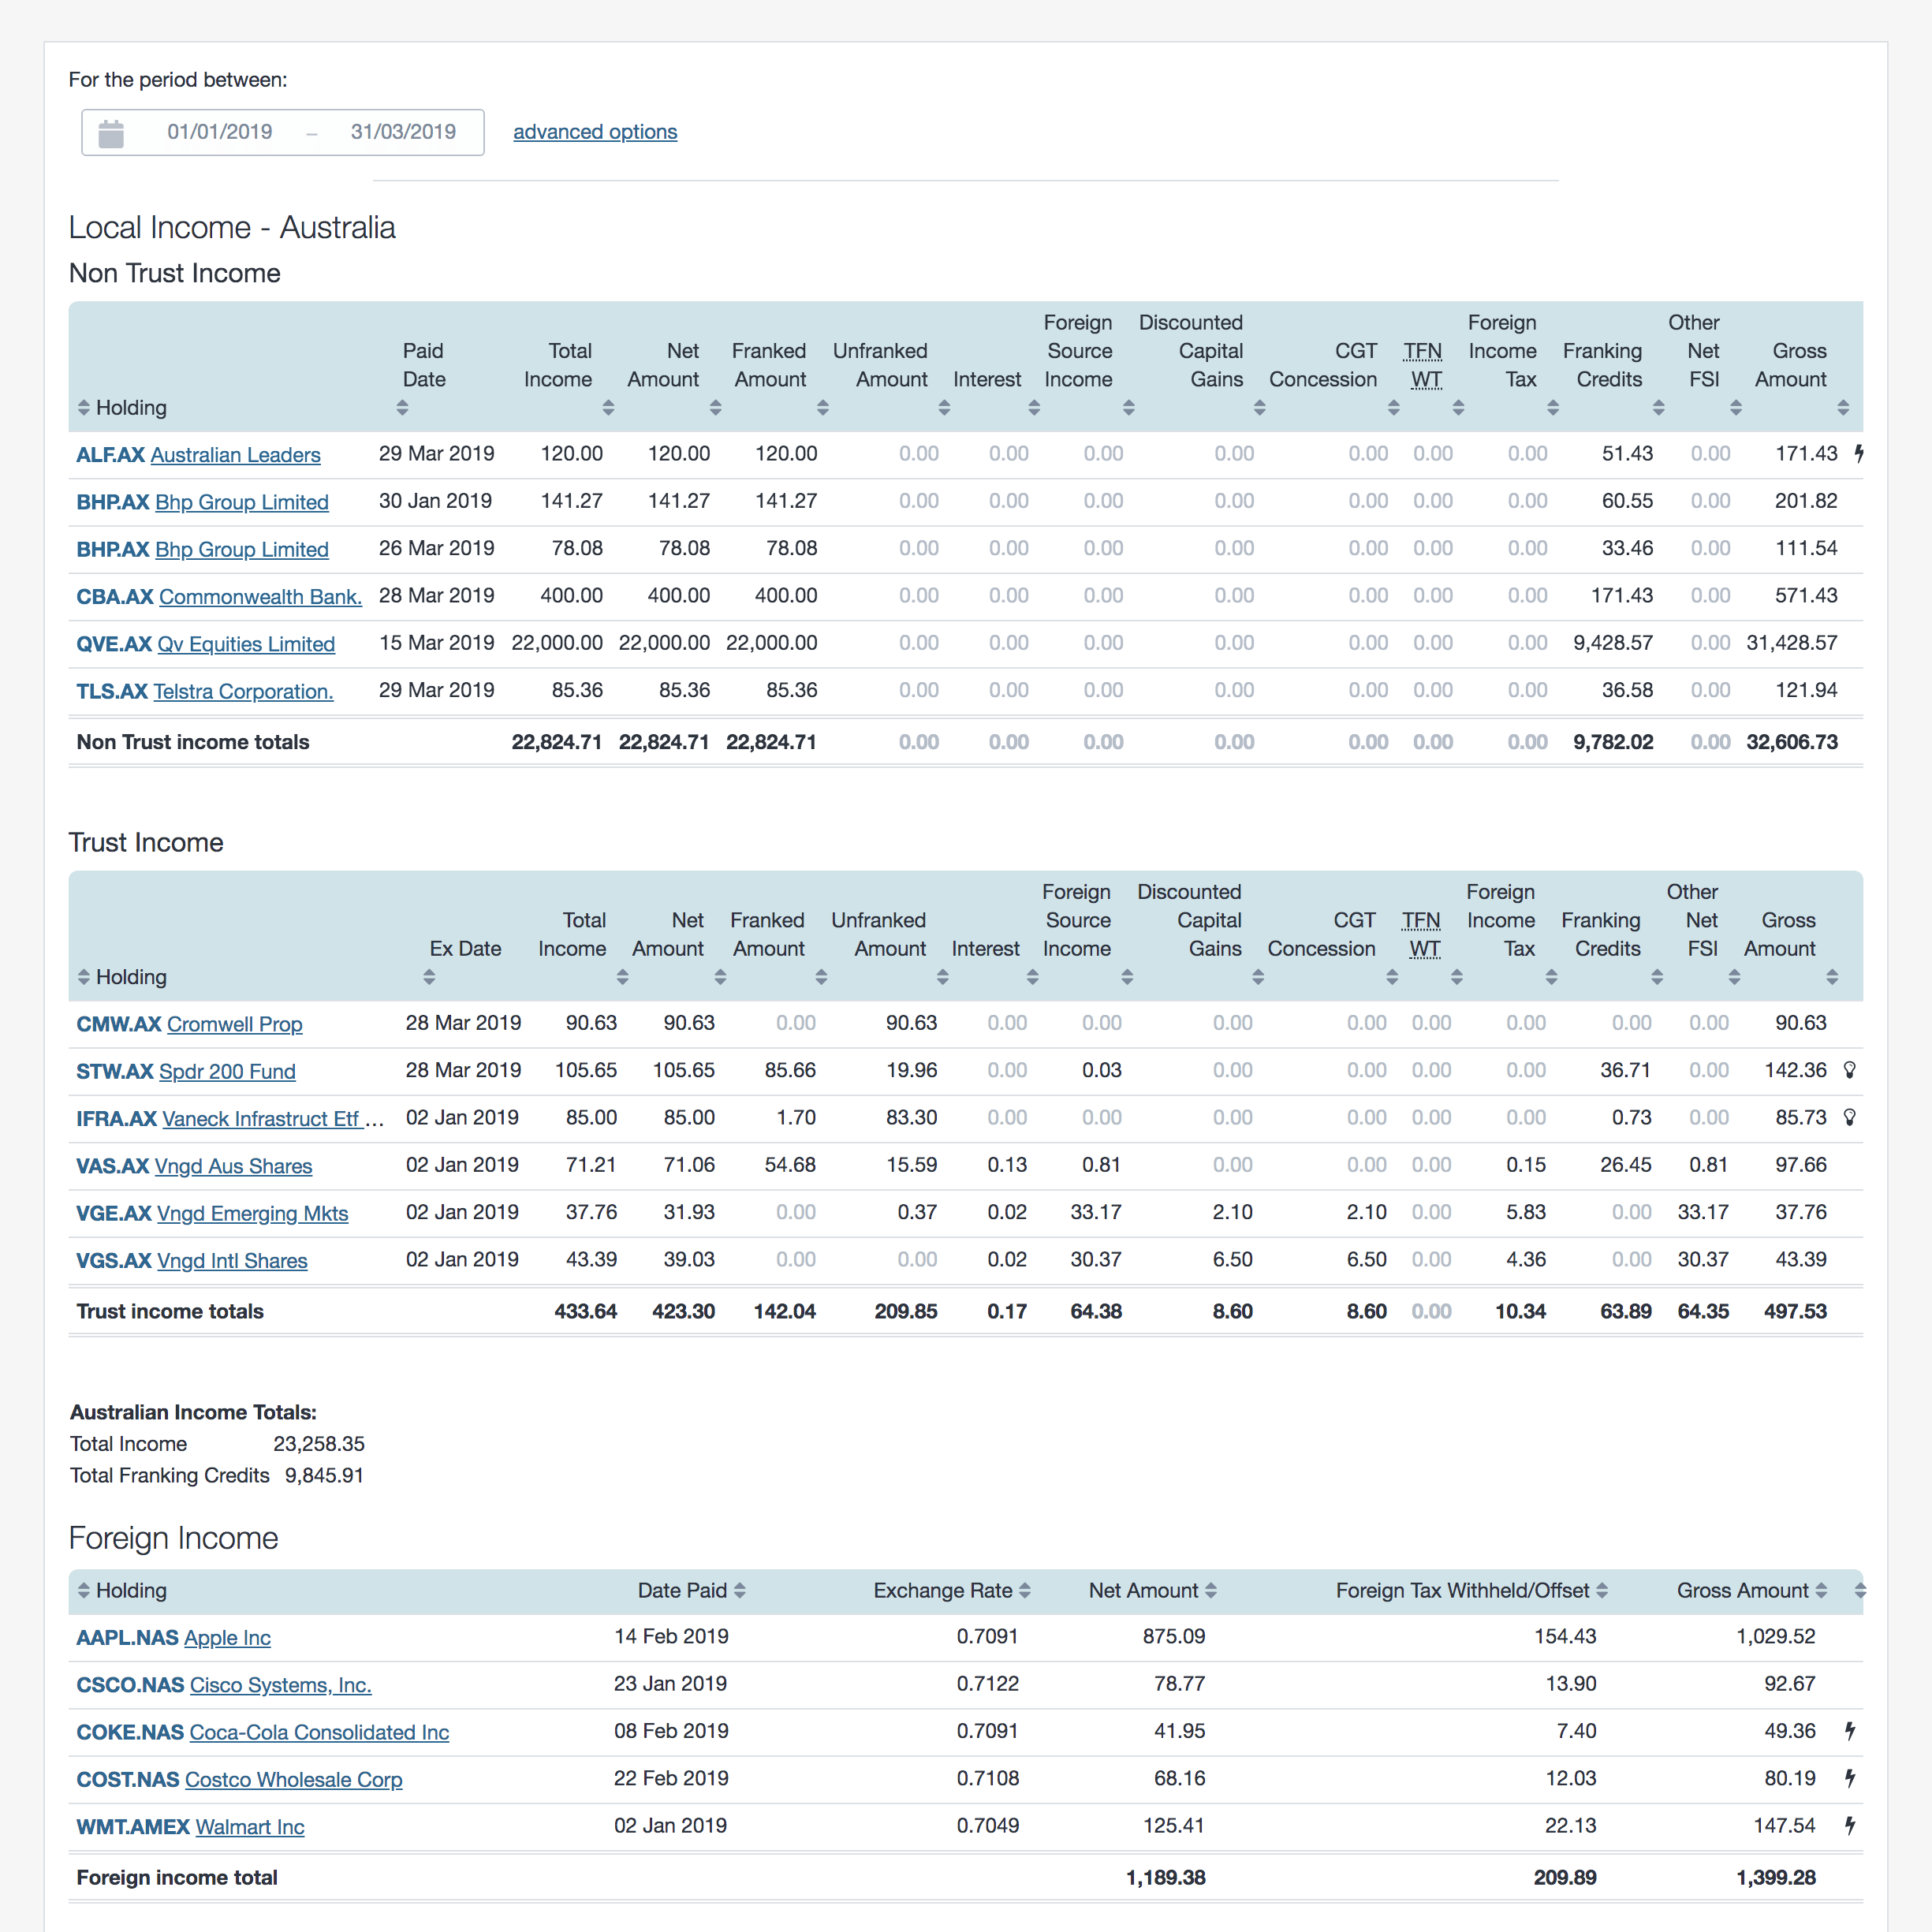Click lightbulb icon on IFRA.AX Vaneck row
Image resolution: width=1932 pixels, height=1932 pixels.
click(1849, 1117)
